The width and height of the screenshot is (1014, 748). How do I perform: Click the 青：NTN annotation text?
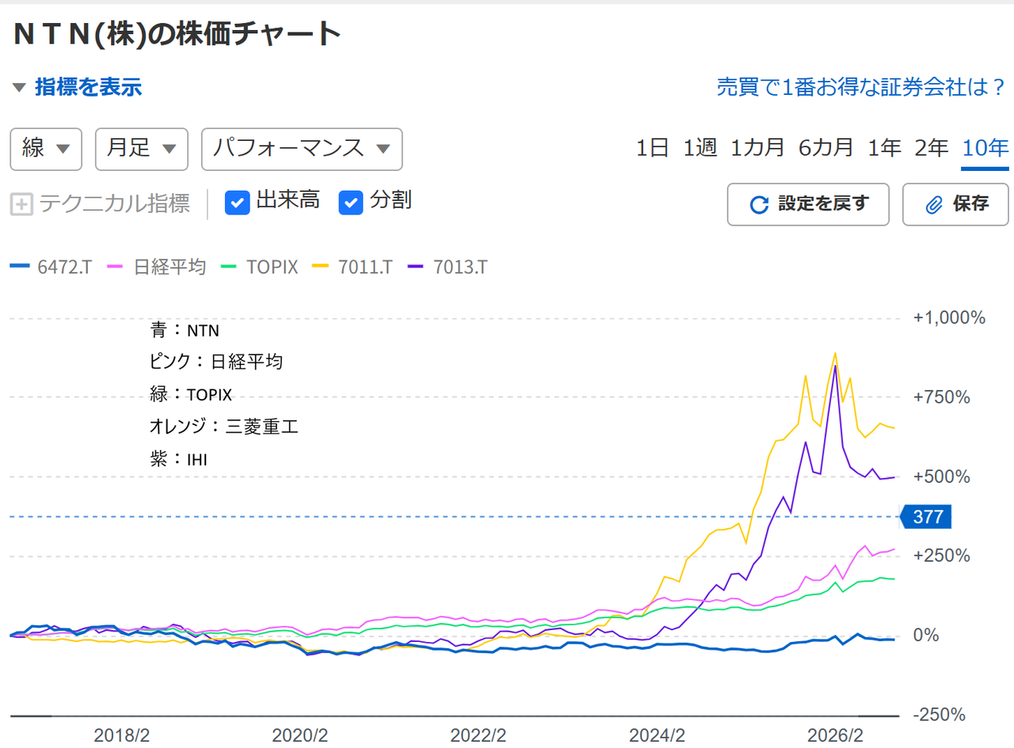(185, 329)
